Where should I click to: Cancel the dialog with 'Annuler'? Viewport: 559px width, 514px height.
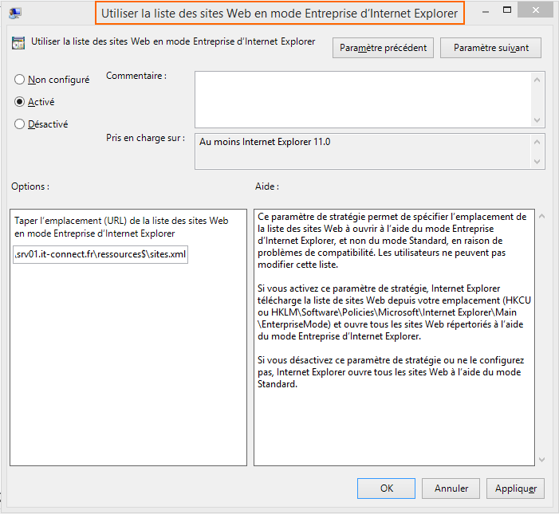pos(451,488)
